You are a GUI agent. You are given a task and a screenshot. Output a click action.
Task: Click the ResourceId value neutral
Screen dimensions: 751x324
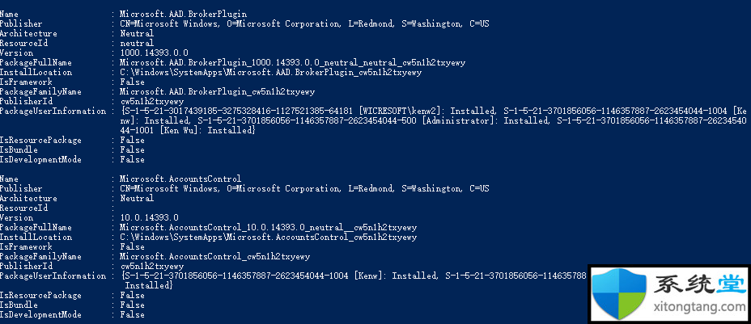pyautogui.click(x=137, y=43)
